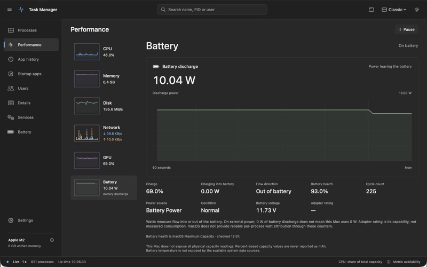Click the Users people icon
The width and height of the screenshot is (427, 267).
point(11,88)
